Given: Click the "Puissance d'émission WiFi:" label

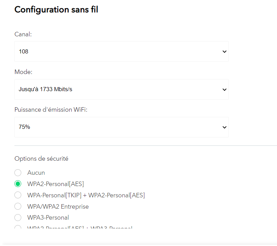Looking at the screenshot, I should click(51, 110).
